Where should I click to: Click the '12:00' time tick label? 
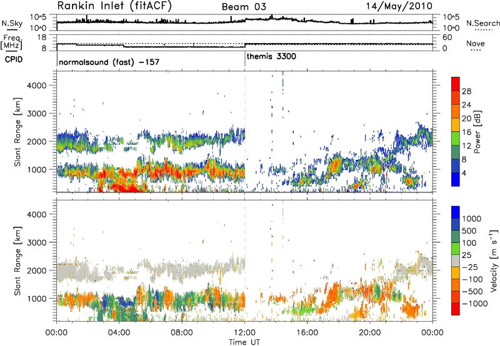(x=244, y=333)
